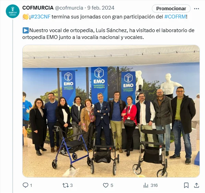Like the tweet with heart icon
This screenshot has width=205, height=193.
click(x=106, y=185)
